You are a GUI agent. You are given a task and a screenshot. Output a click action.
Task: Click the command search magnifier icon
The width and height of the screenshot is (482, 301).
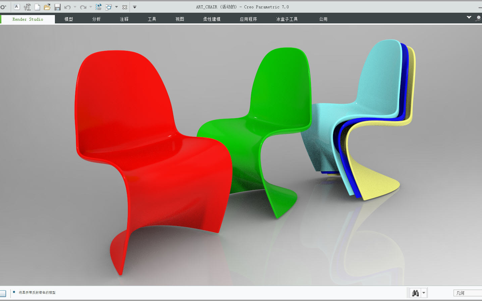tap(478, 18)
